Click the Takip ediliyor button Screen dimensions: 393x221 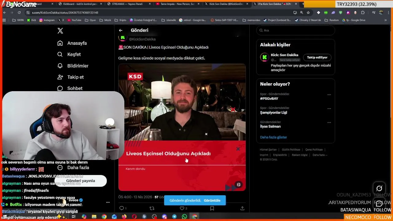317,57
